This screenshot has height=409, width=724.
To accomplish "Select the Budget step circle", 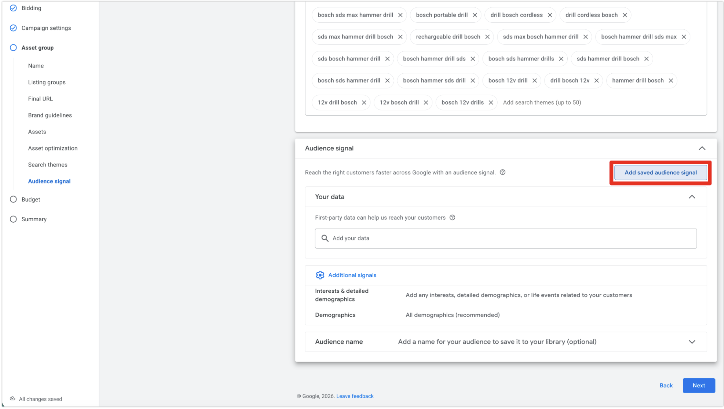I will coord(13,199).
